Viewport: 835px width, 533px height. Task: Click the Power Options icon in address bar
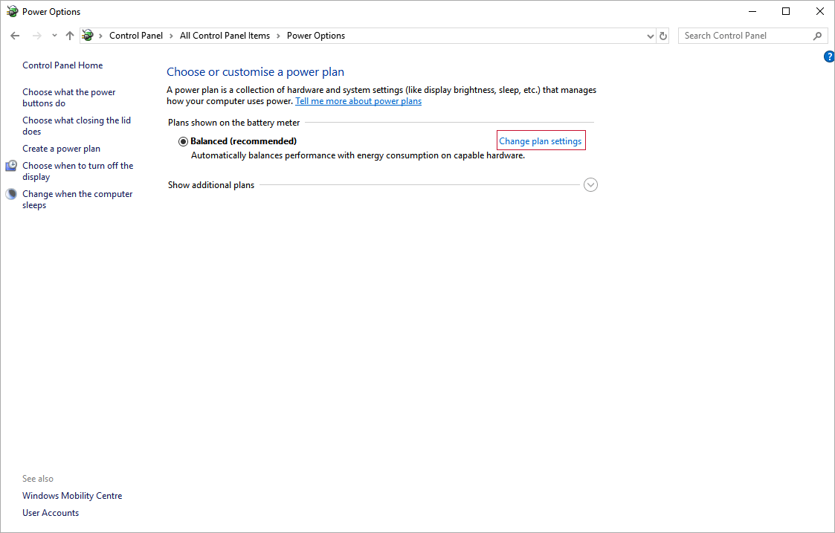click(88, 36)
